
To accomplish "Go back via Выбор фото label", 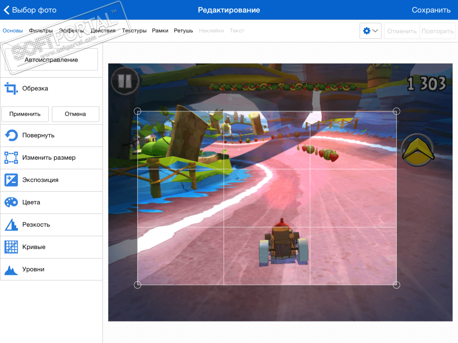I will tap(34, 10).
